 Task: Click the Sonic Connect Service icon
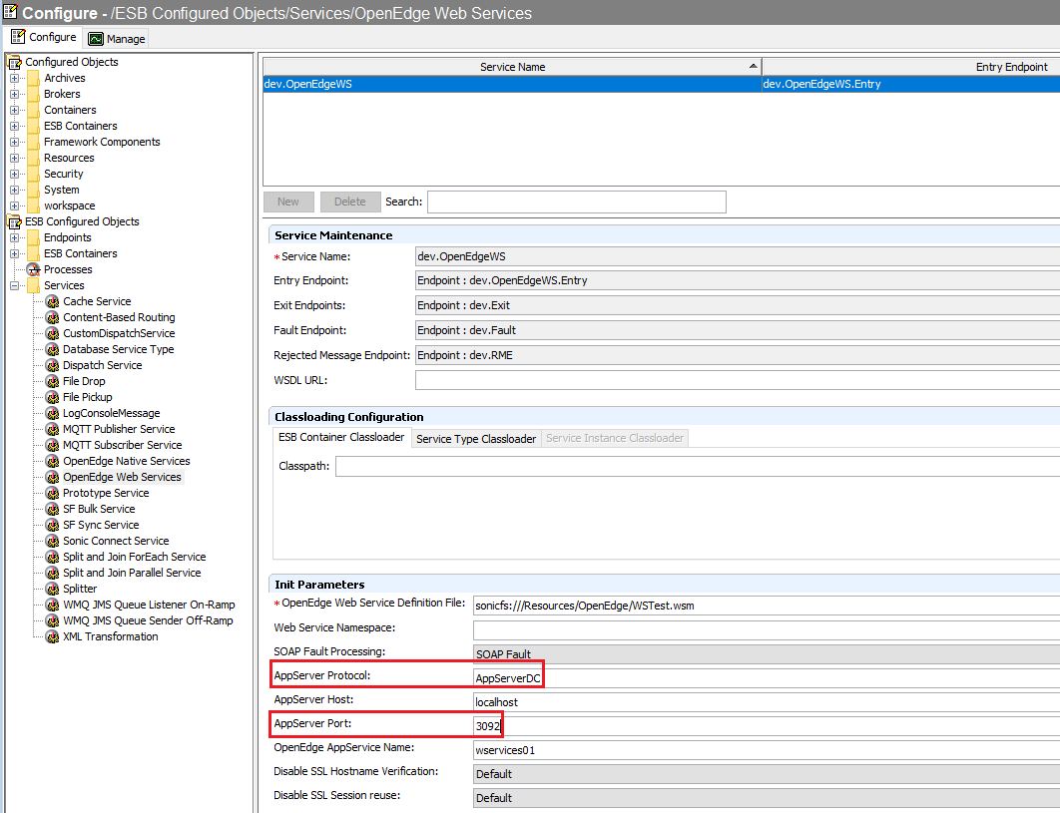pos(52,541)
